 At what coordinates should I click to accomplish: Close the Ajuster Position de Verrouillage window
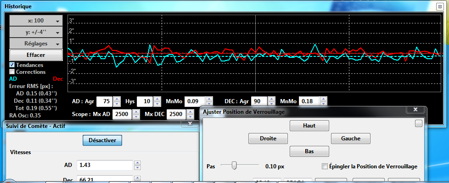(415, 110)
